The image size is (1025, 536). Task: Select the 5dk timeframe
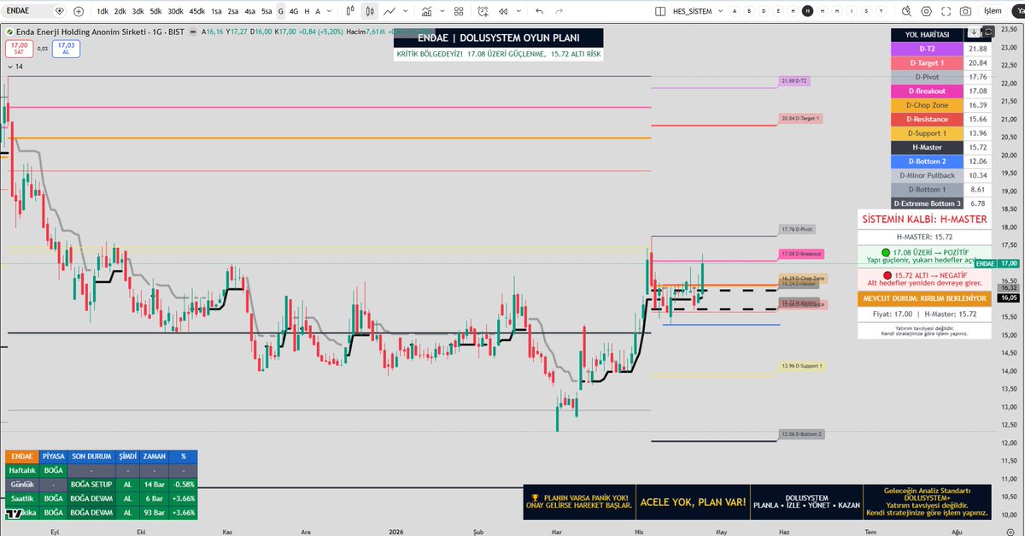pos(155,12)
